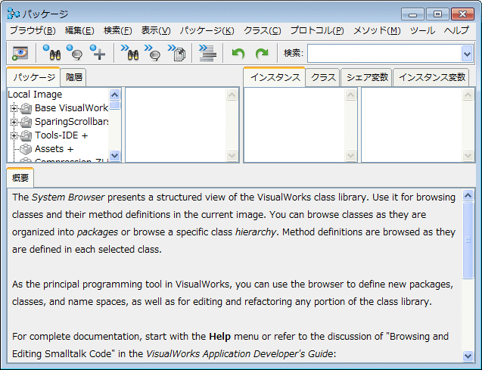The height and width of the screenshot is (370, 482).
Task: Switch to the 階層 tab
Action: tap(74, 77)
